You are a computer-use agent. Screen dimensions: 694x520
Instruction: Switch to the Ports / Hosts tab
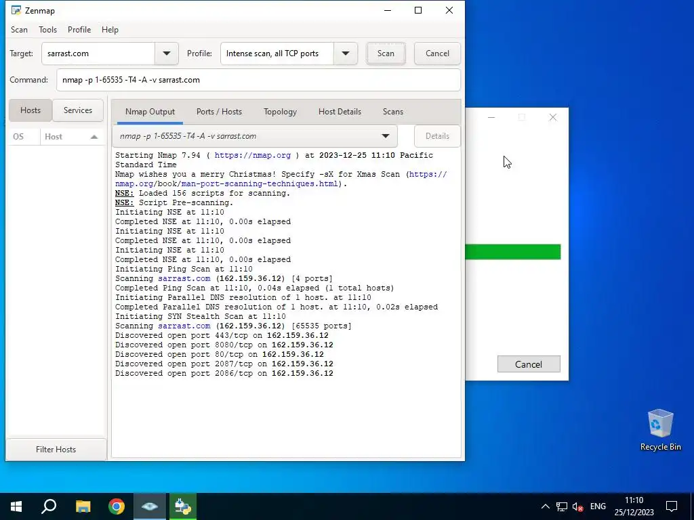[x=219, y=112]
